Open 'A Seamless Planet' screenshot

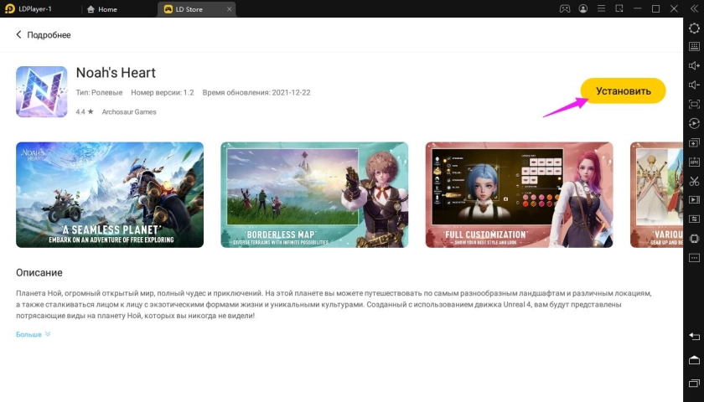click(x=110, y=194)
